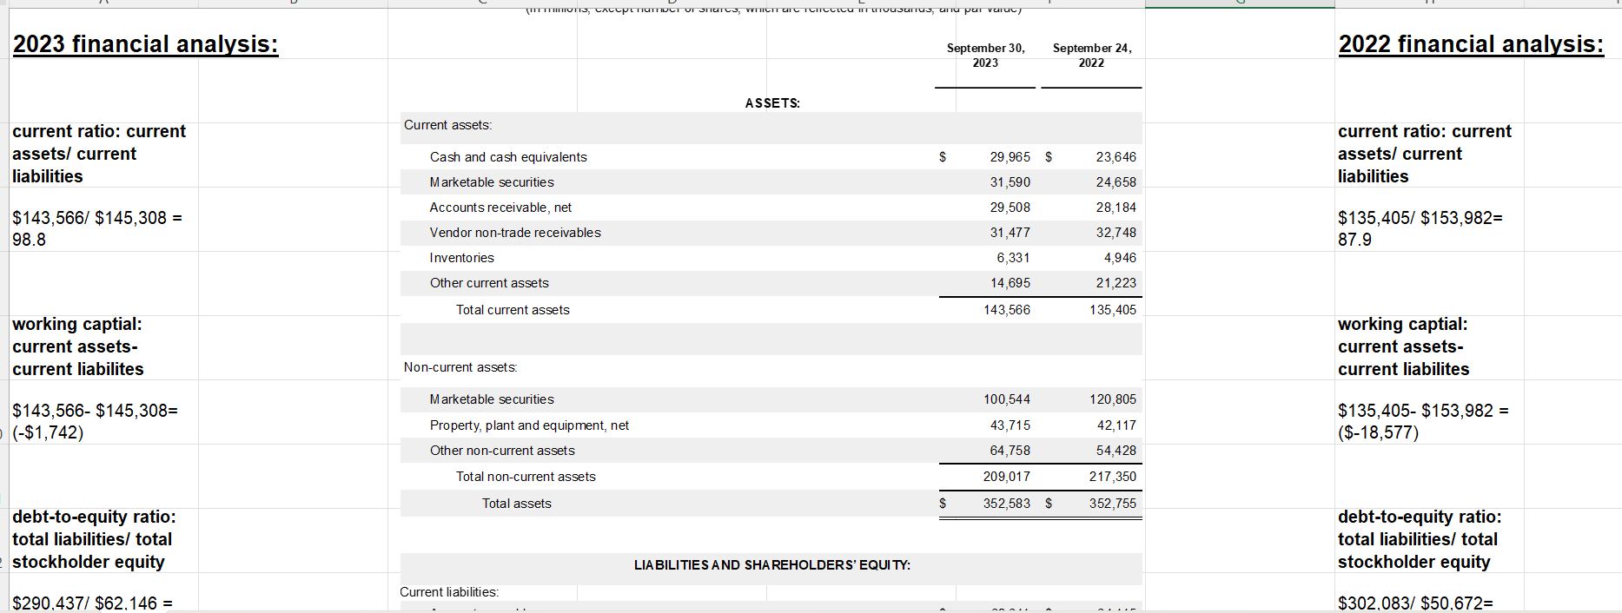Click the 'Inventories' row label
This screenshot has width=1622, height=613.
pos(461,258)
